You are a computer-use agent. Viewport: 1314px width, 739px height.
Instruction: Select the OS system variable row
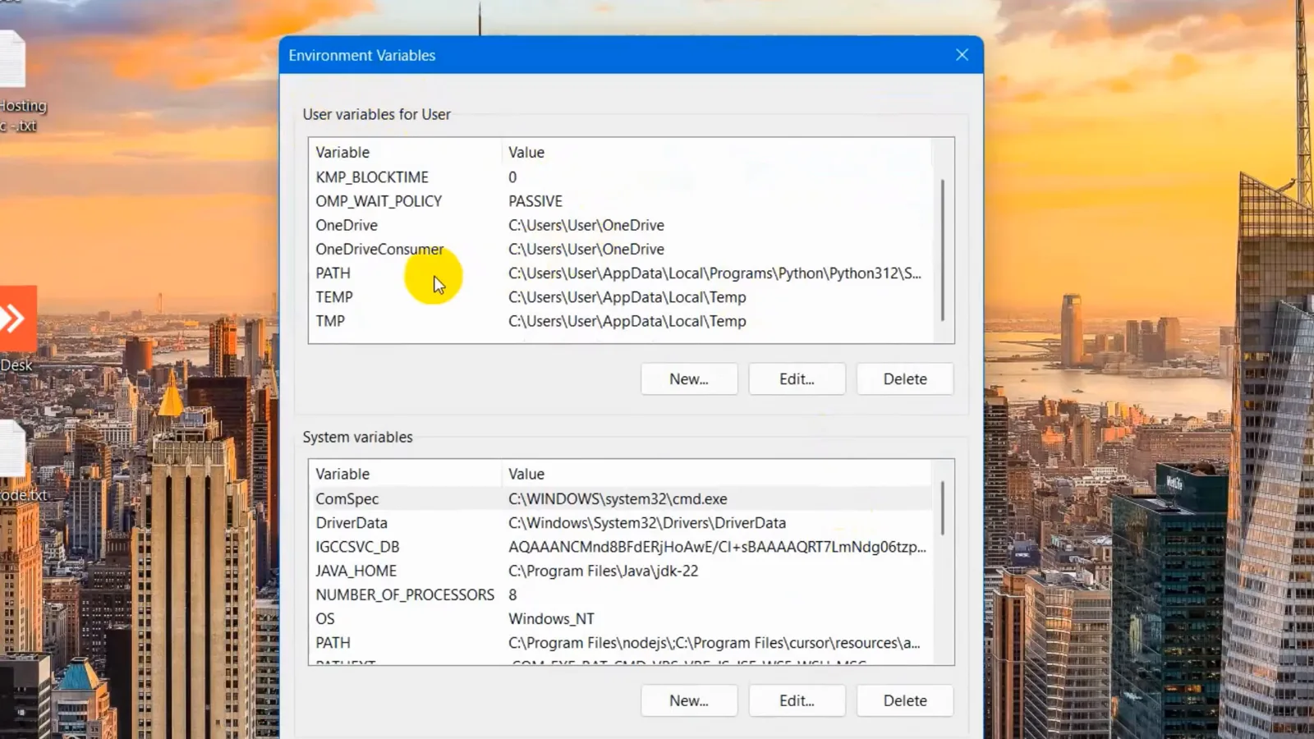[x=621, y=619]
